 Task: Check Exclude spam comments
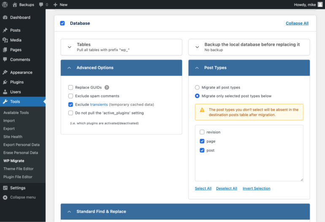[x=70, y=96]
